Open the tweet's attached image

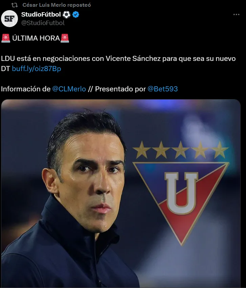click(x=121, y=194)
